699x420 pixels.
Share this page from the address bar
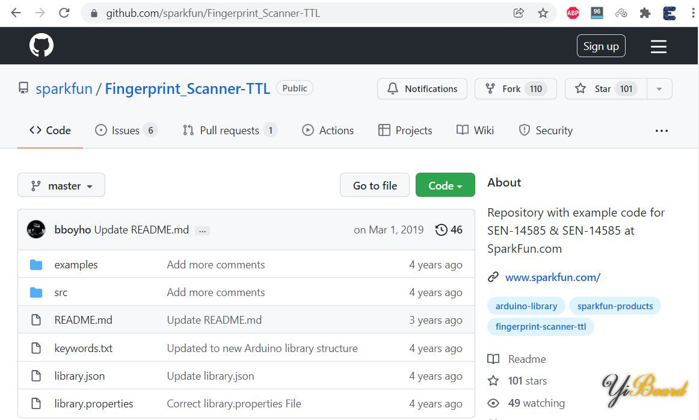[519, 13]
